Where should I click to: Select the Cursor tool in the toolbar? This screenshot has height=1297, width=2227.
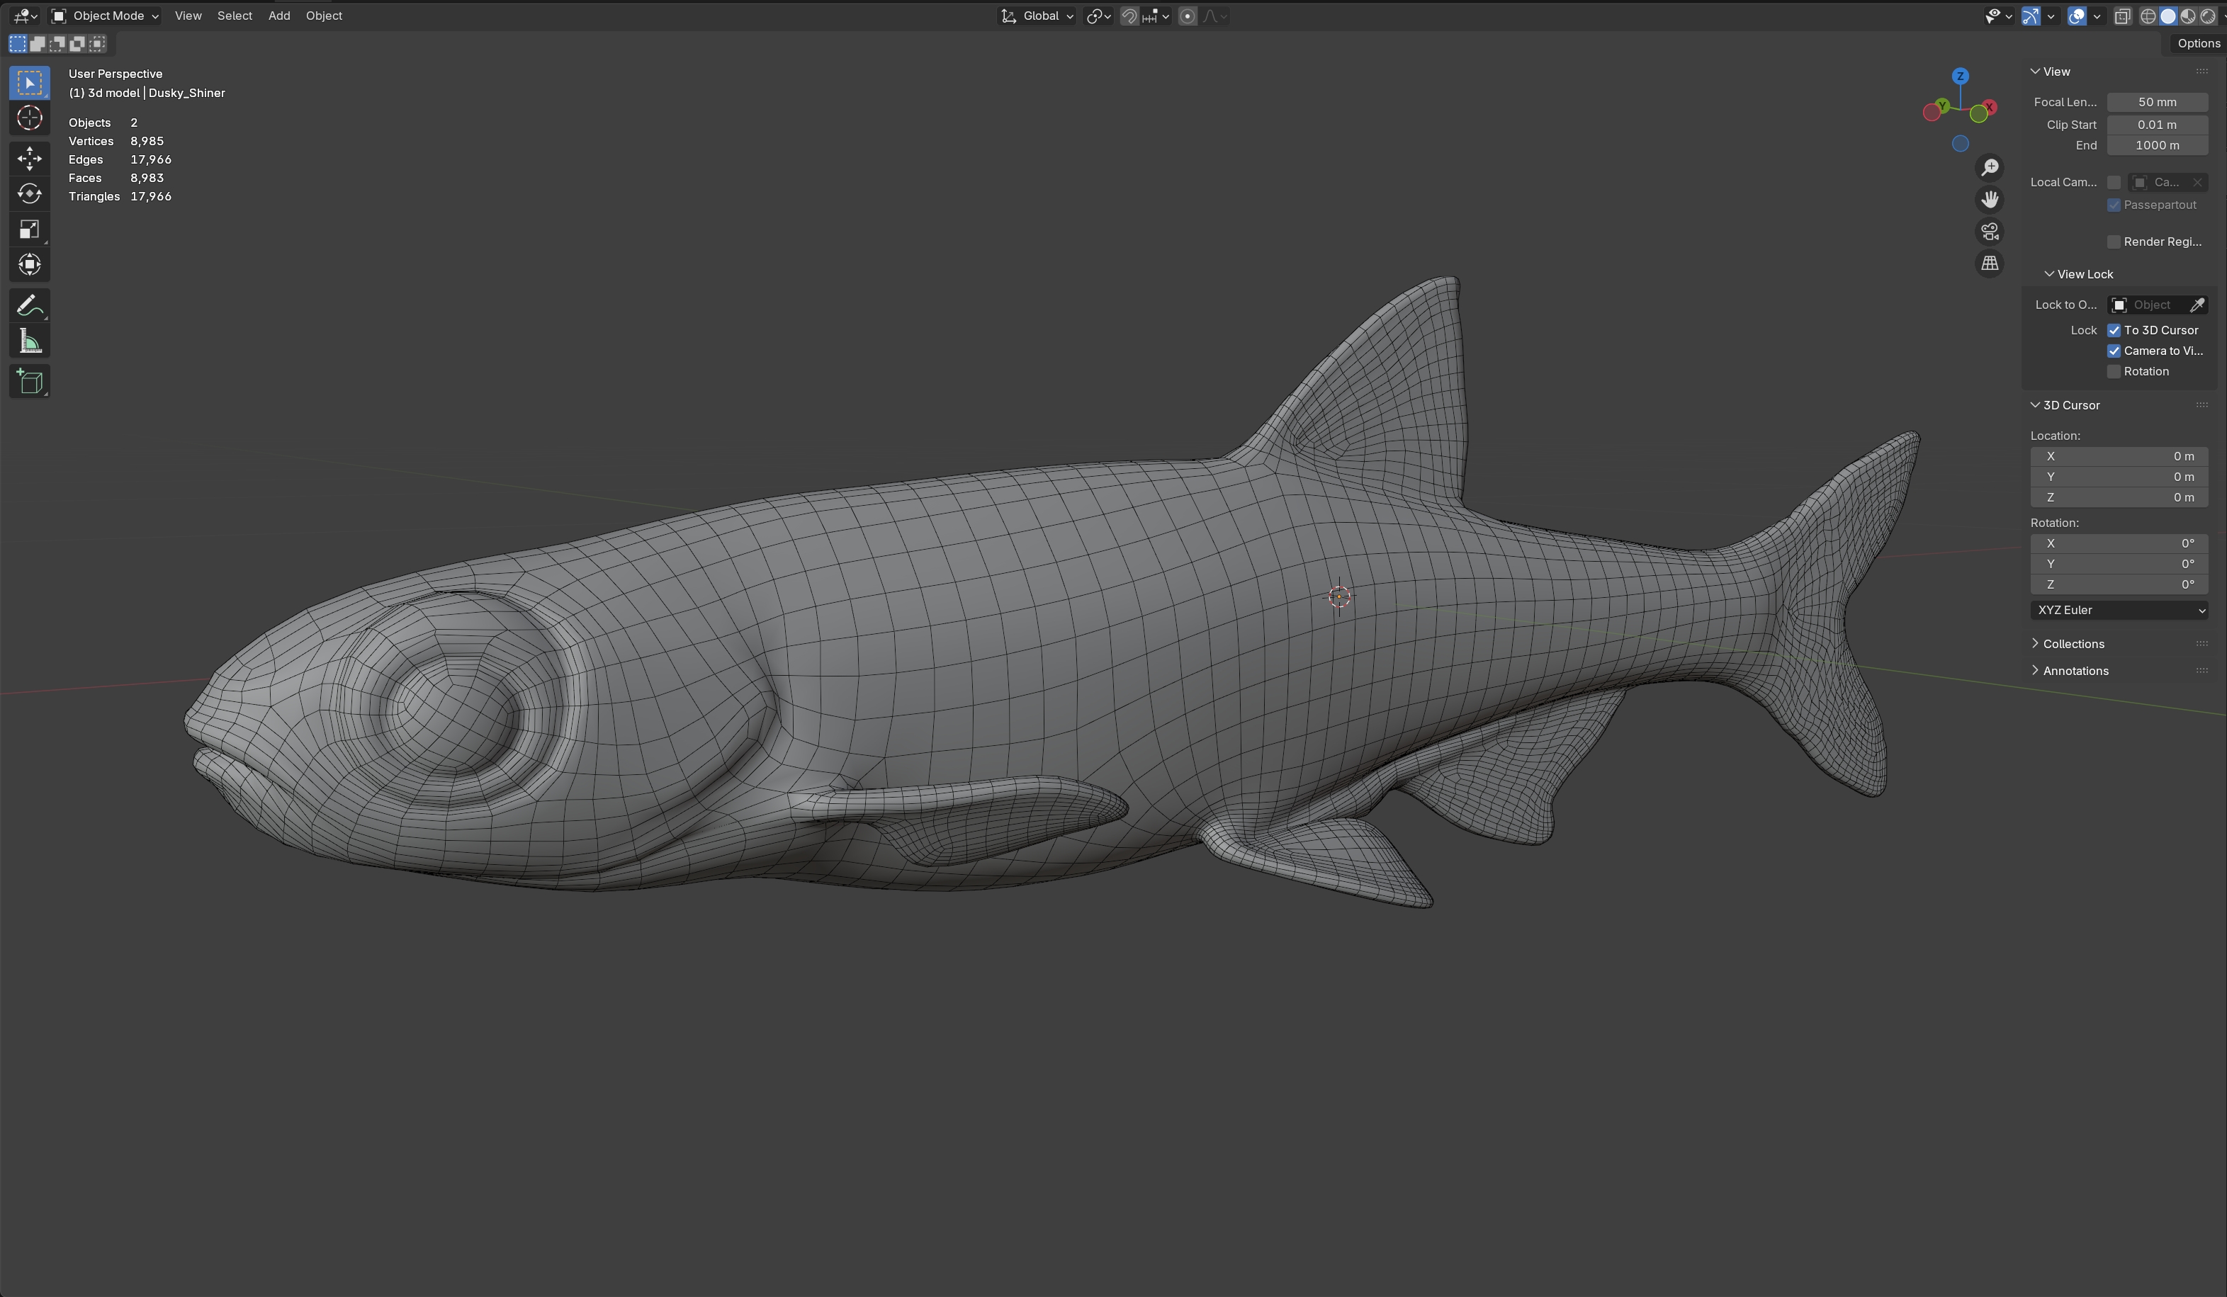29,118
